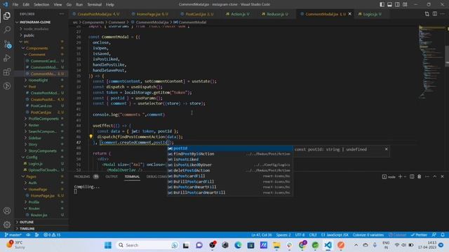This screenshot has height=252, width=449.
Task: Click the Windows Start button
Action: tap(108, 245)
